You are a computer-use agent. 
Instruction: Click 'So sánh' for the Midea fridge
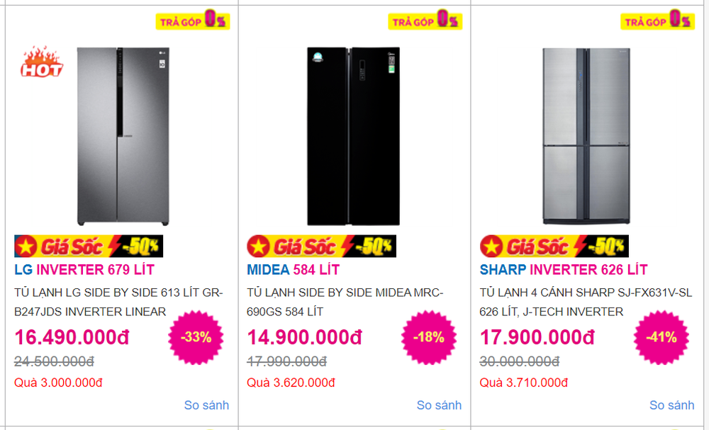[x=439, y=405]
